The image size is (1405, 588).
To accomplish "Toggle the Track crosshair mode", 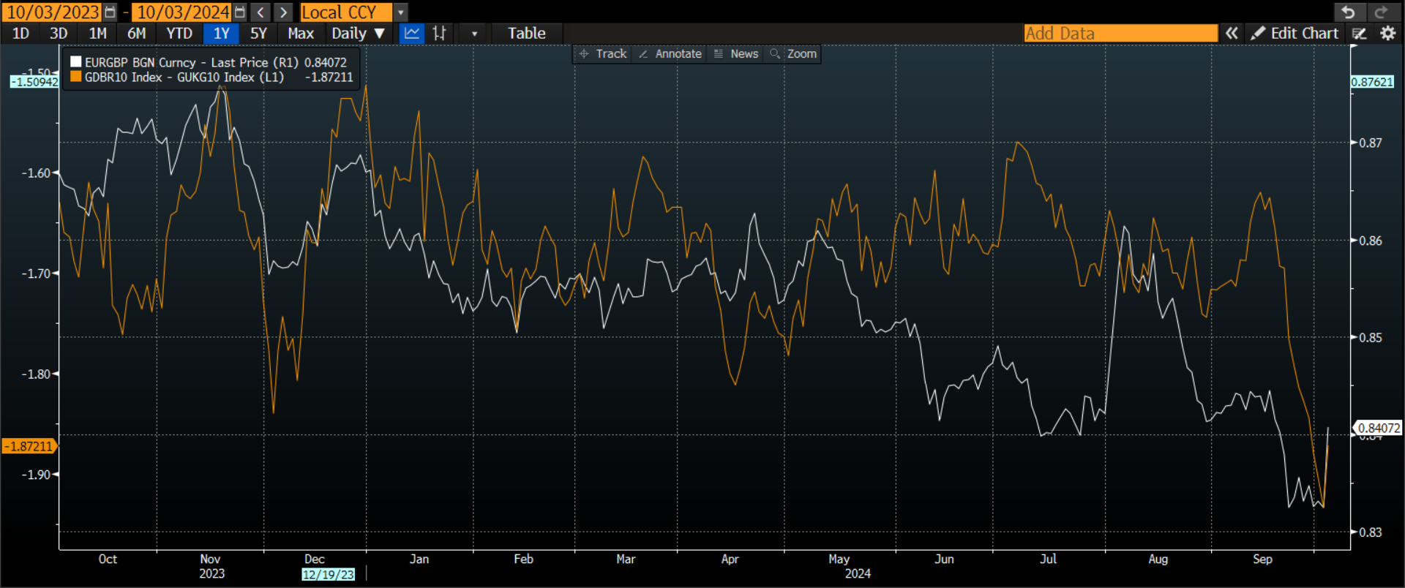I will coord(603,53).
